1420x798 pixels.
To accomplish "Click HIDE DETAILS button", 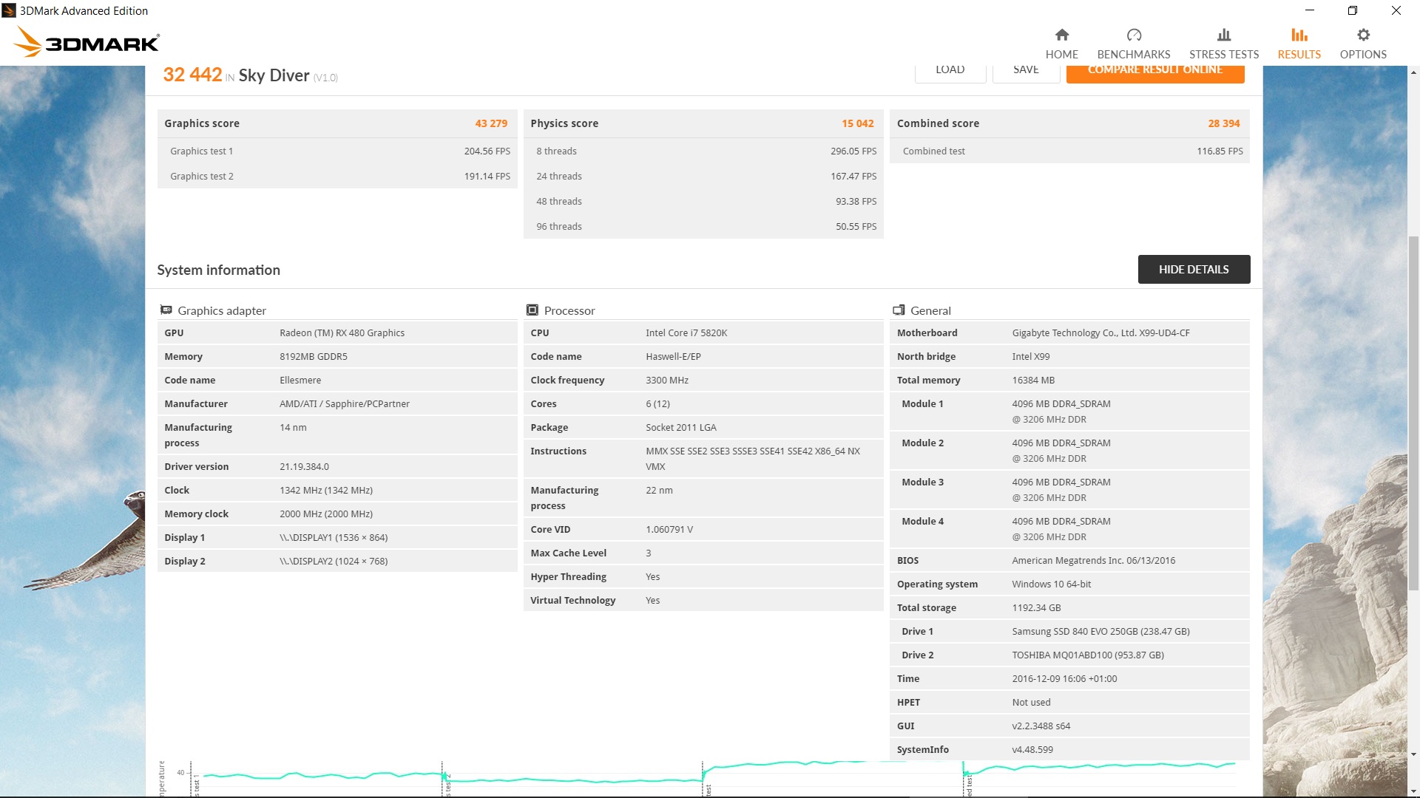I will pos(1194,269).
